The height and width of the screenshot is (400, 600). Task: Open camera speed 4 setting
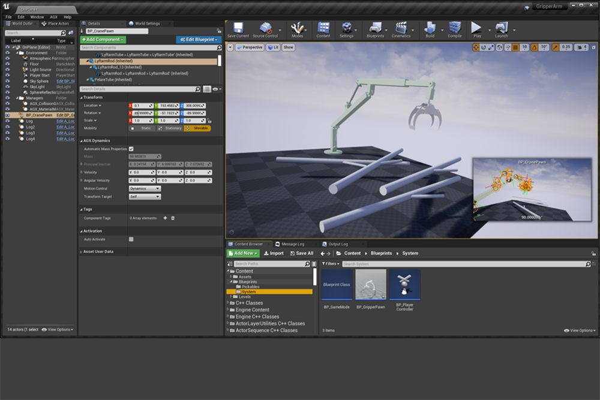pos(581,47)
